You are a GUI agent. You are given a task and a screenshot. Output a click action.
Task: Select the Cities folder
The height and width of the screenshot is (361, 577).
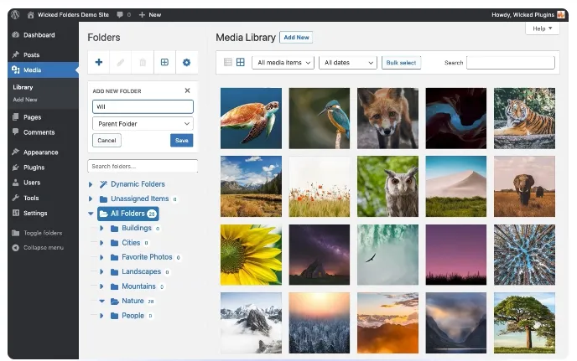(129, 243)
